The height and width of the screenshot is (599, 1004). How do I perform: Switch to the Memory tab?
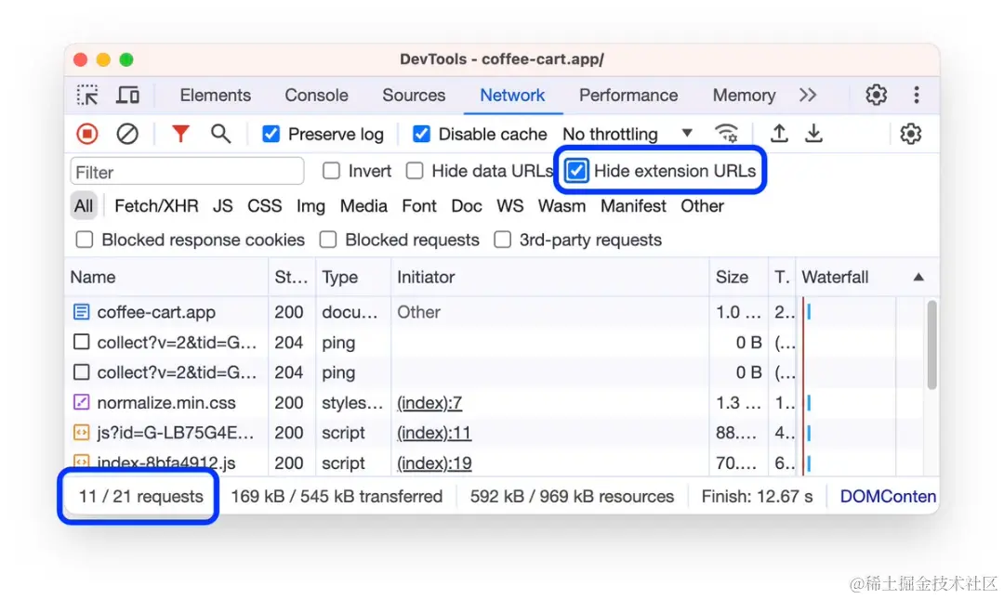pyautogui.click(x=744, y=96)
